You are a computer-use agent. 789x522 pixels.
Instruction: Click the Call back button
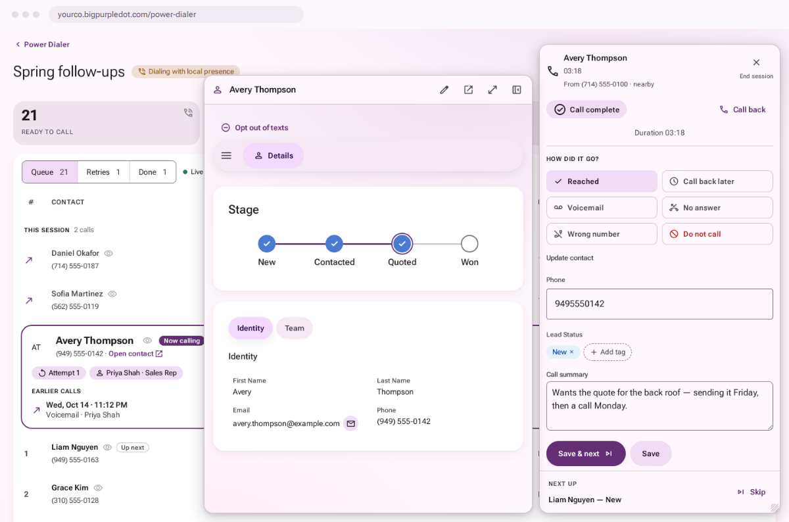(742, 110)
